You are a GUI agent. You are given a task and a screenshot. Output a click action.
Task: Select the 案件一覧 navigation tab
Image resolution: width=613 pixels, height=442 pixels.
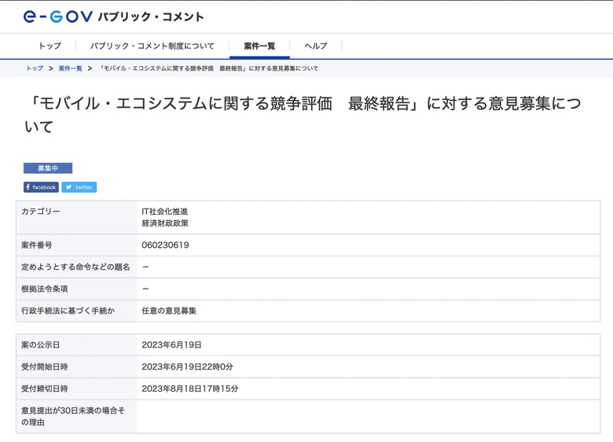[259, 46]
